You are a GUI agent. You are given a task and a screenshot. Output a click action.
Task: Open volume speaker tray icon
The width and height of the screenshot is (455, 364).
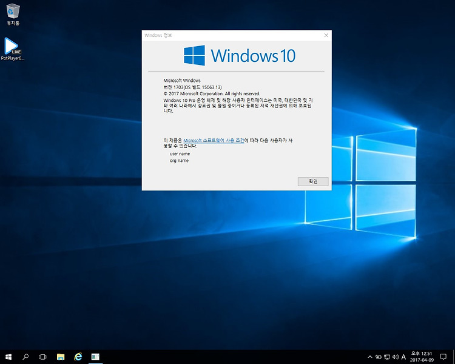(x=395, y=357)
